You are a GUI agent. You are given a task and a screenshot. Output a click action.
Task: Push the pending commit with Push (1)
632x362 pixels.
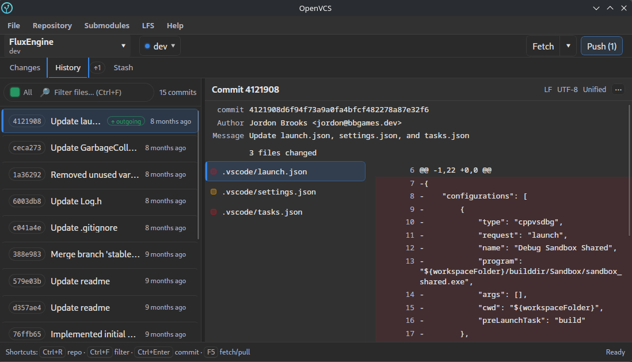point(601,45)
